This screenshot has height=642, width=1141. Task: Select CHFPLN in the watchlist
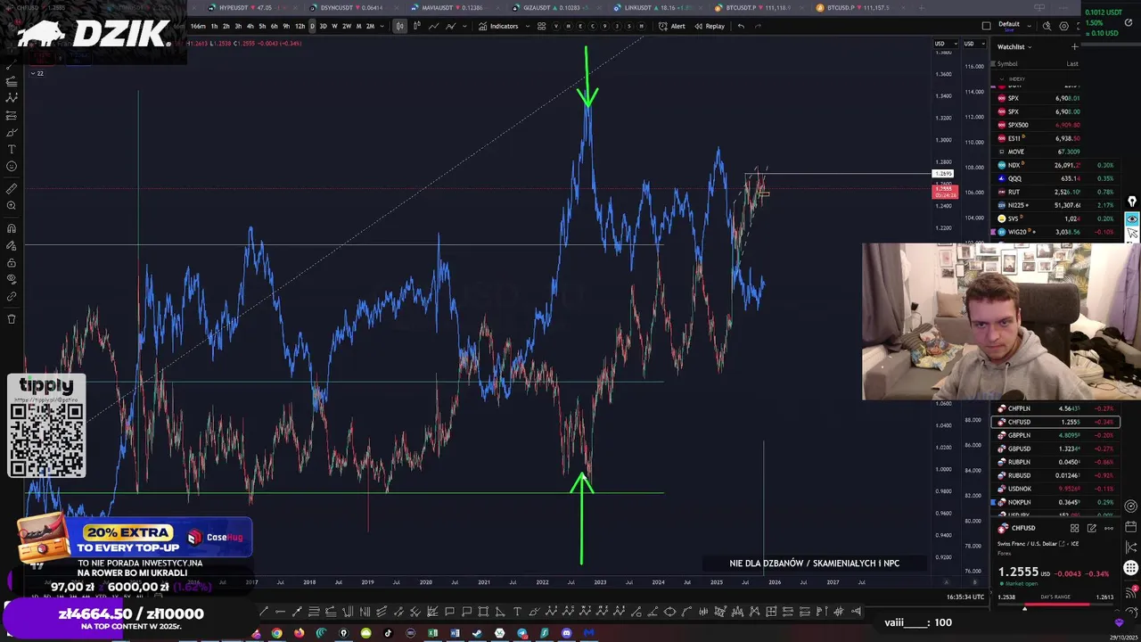1055,408
